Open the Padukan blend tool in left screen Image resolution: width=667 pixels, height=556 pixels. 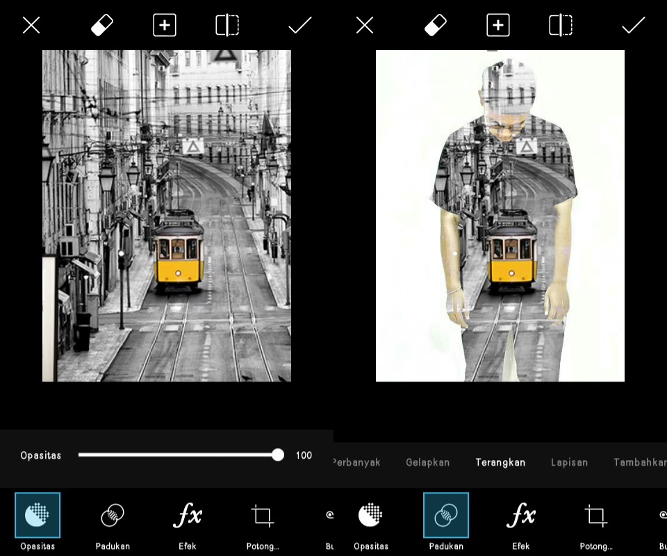point(113,522)
